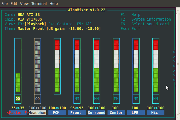Toggle LFE channel MM mute box
Image resolution: width=180 pixels, height=120 pixels.
(136, 99)
